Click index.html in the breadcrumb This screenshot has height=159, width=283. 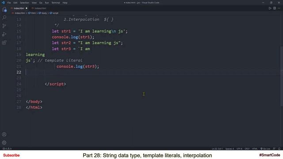[20, 13]
